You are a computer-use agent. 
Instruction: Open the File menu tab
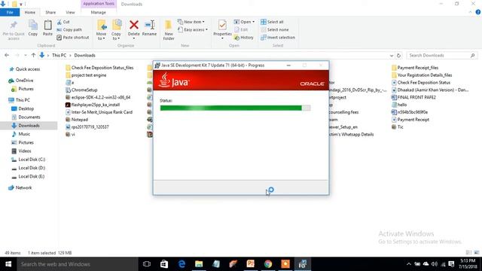(10, 12)
